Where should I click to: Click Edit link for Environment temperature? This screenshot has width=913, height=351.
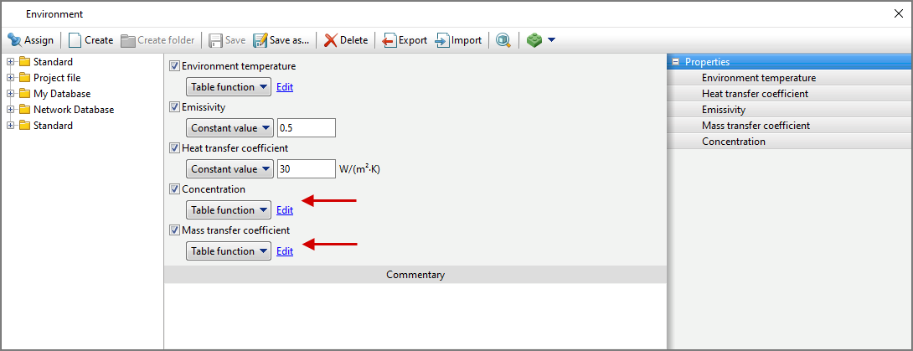285,87
